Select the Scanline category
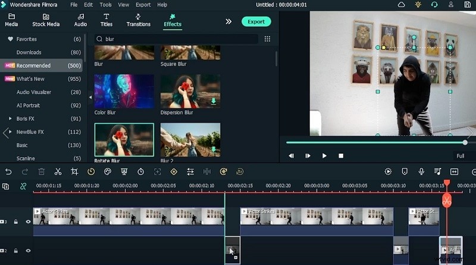This screenshot has width=476, height=265. click(x=42, y=158)
